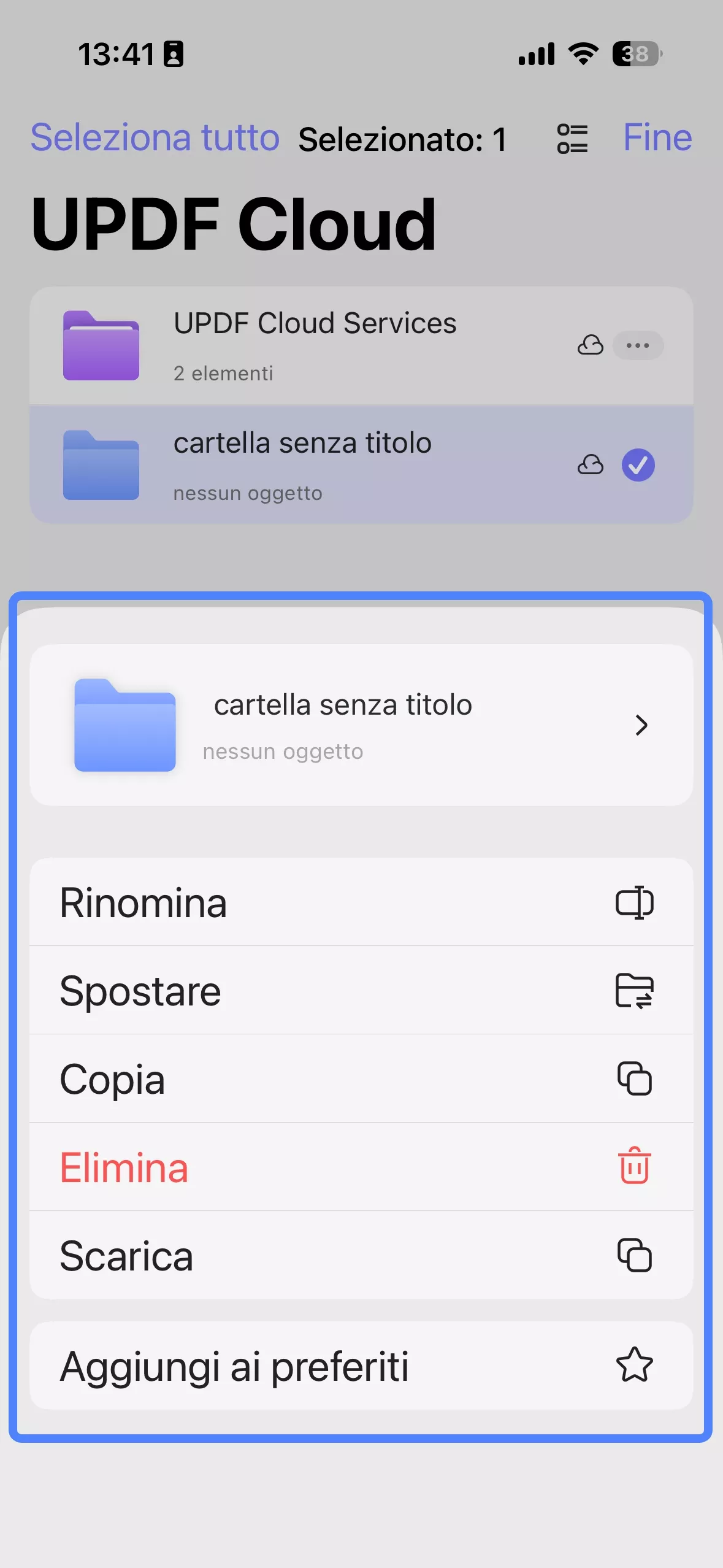Tap the star icon for favorites

[634, 1365]
